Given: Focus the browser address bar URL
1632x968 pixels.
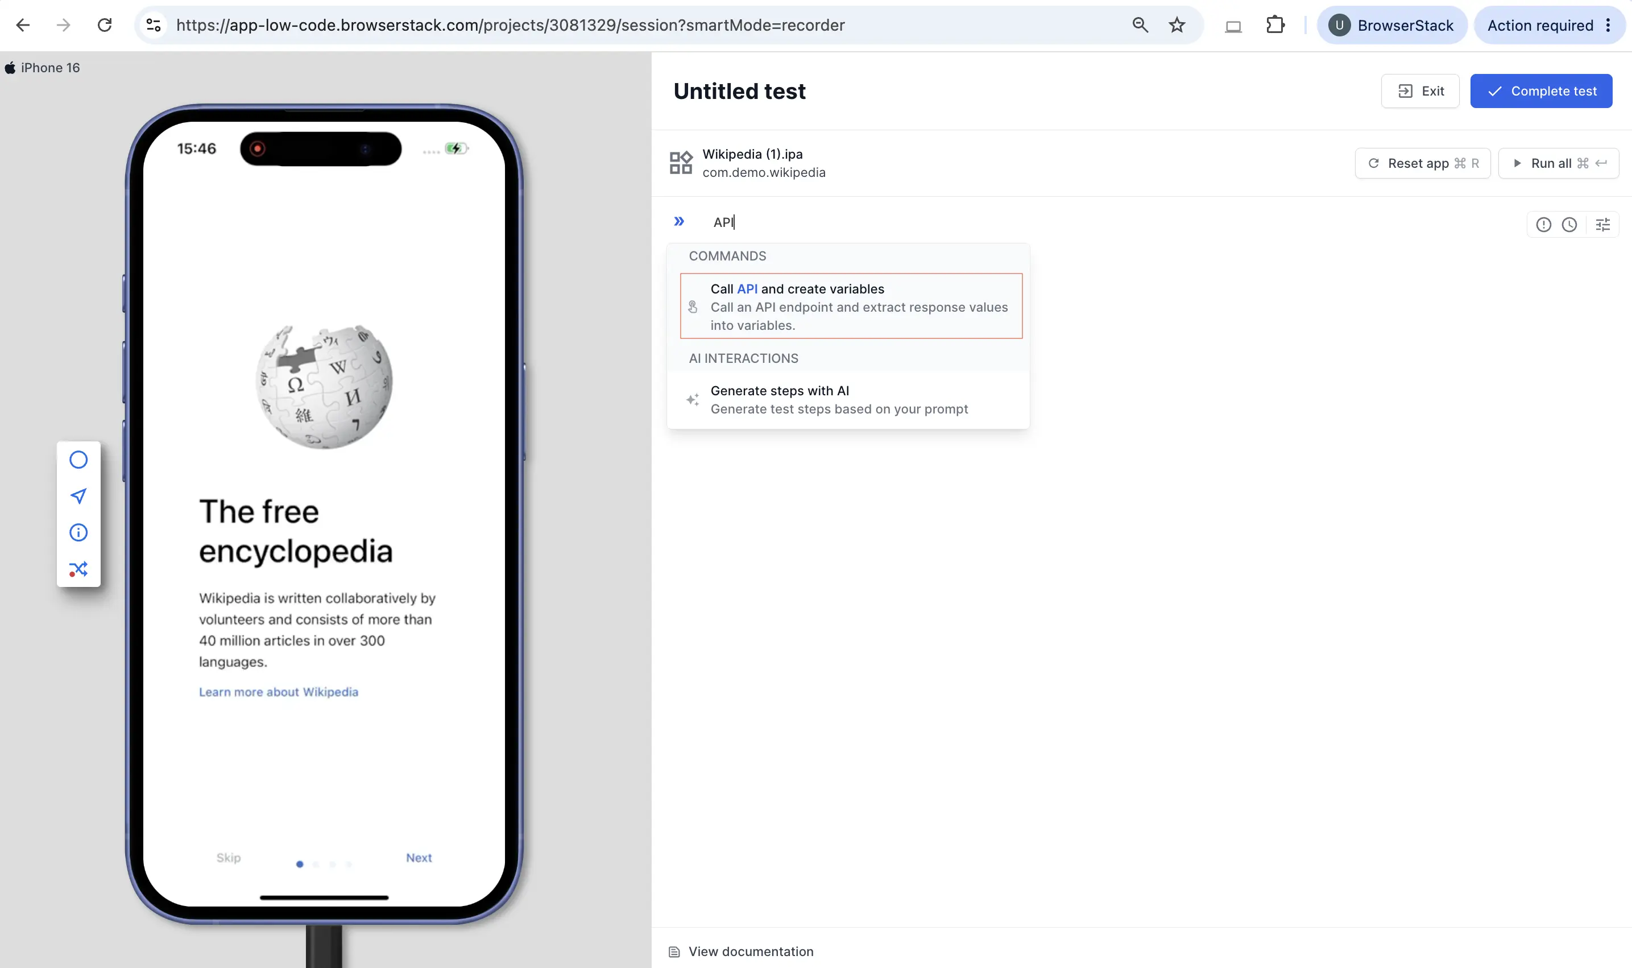Looking at the screenshot, I should pos(510,26).
